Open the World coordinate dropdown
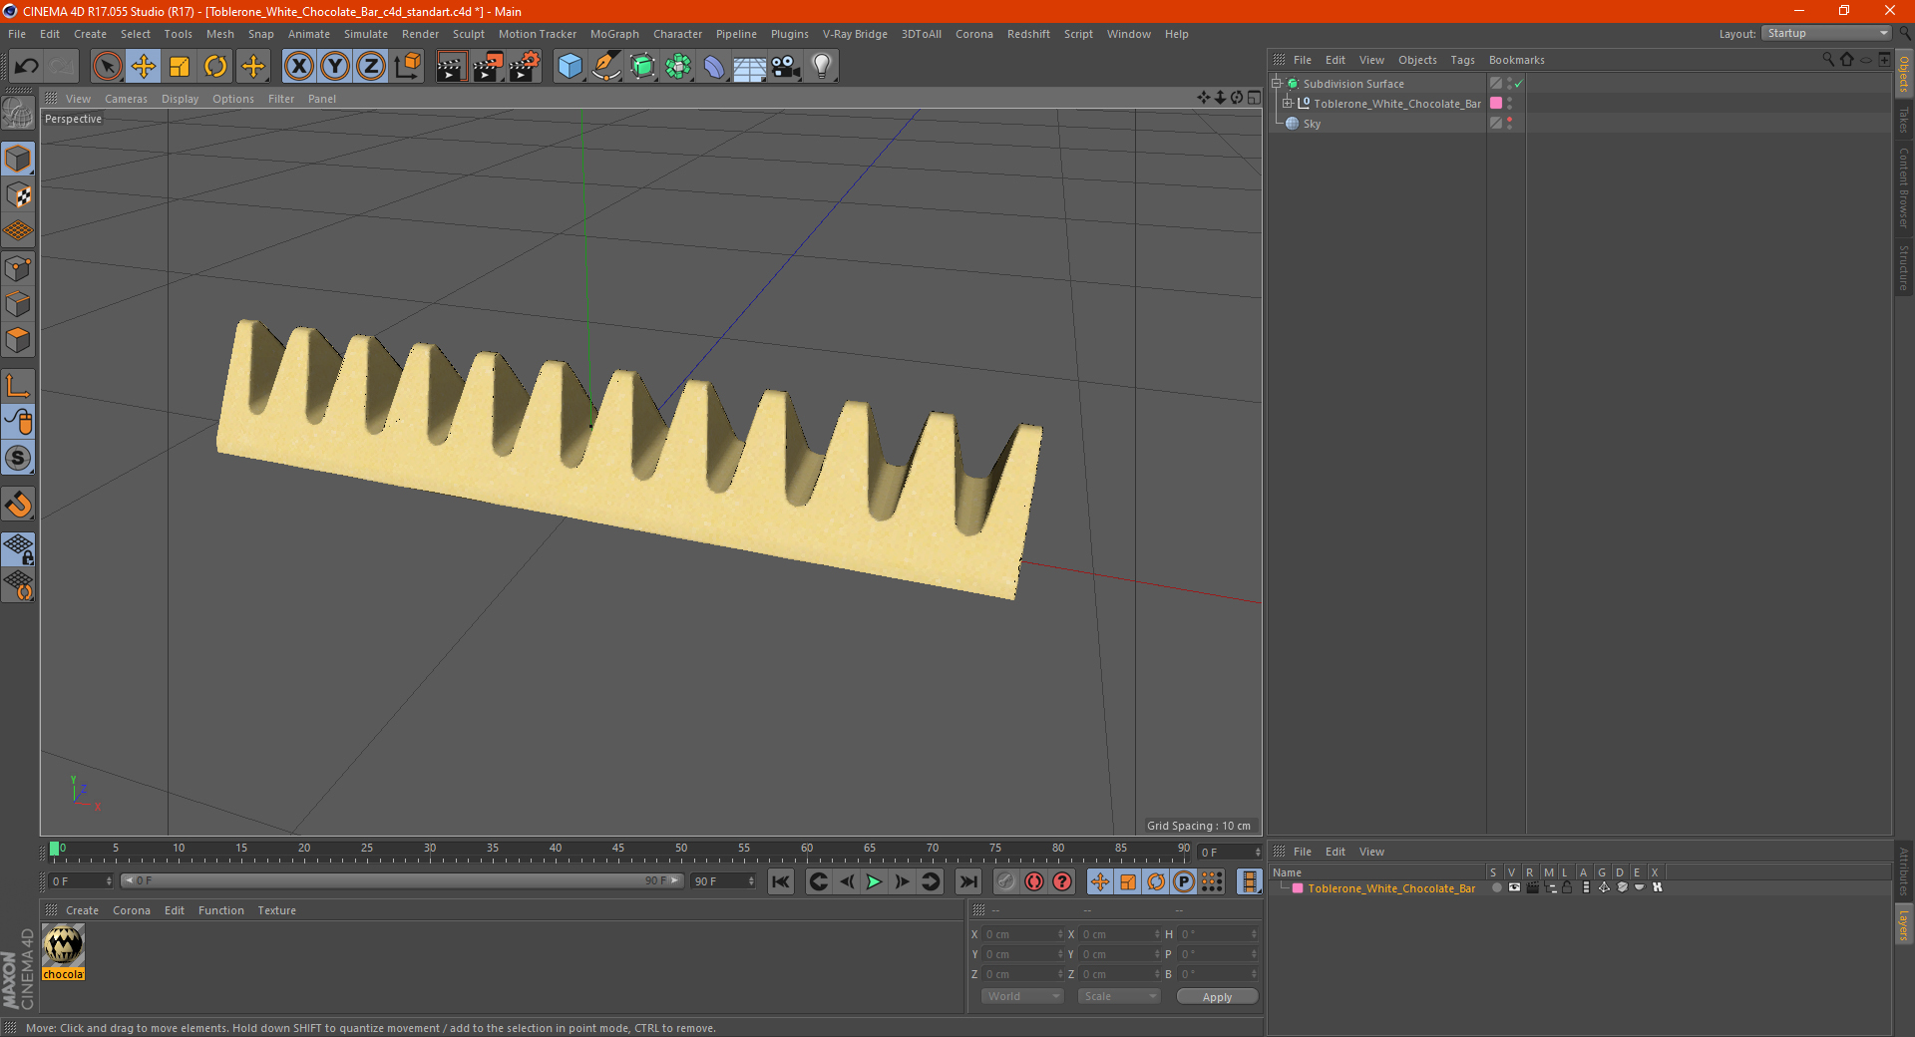The width and height of the screenshot is (1915, 1037). tap(1022, 996)
